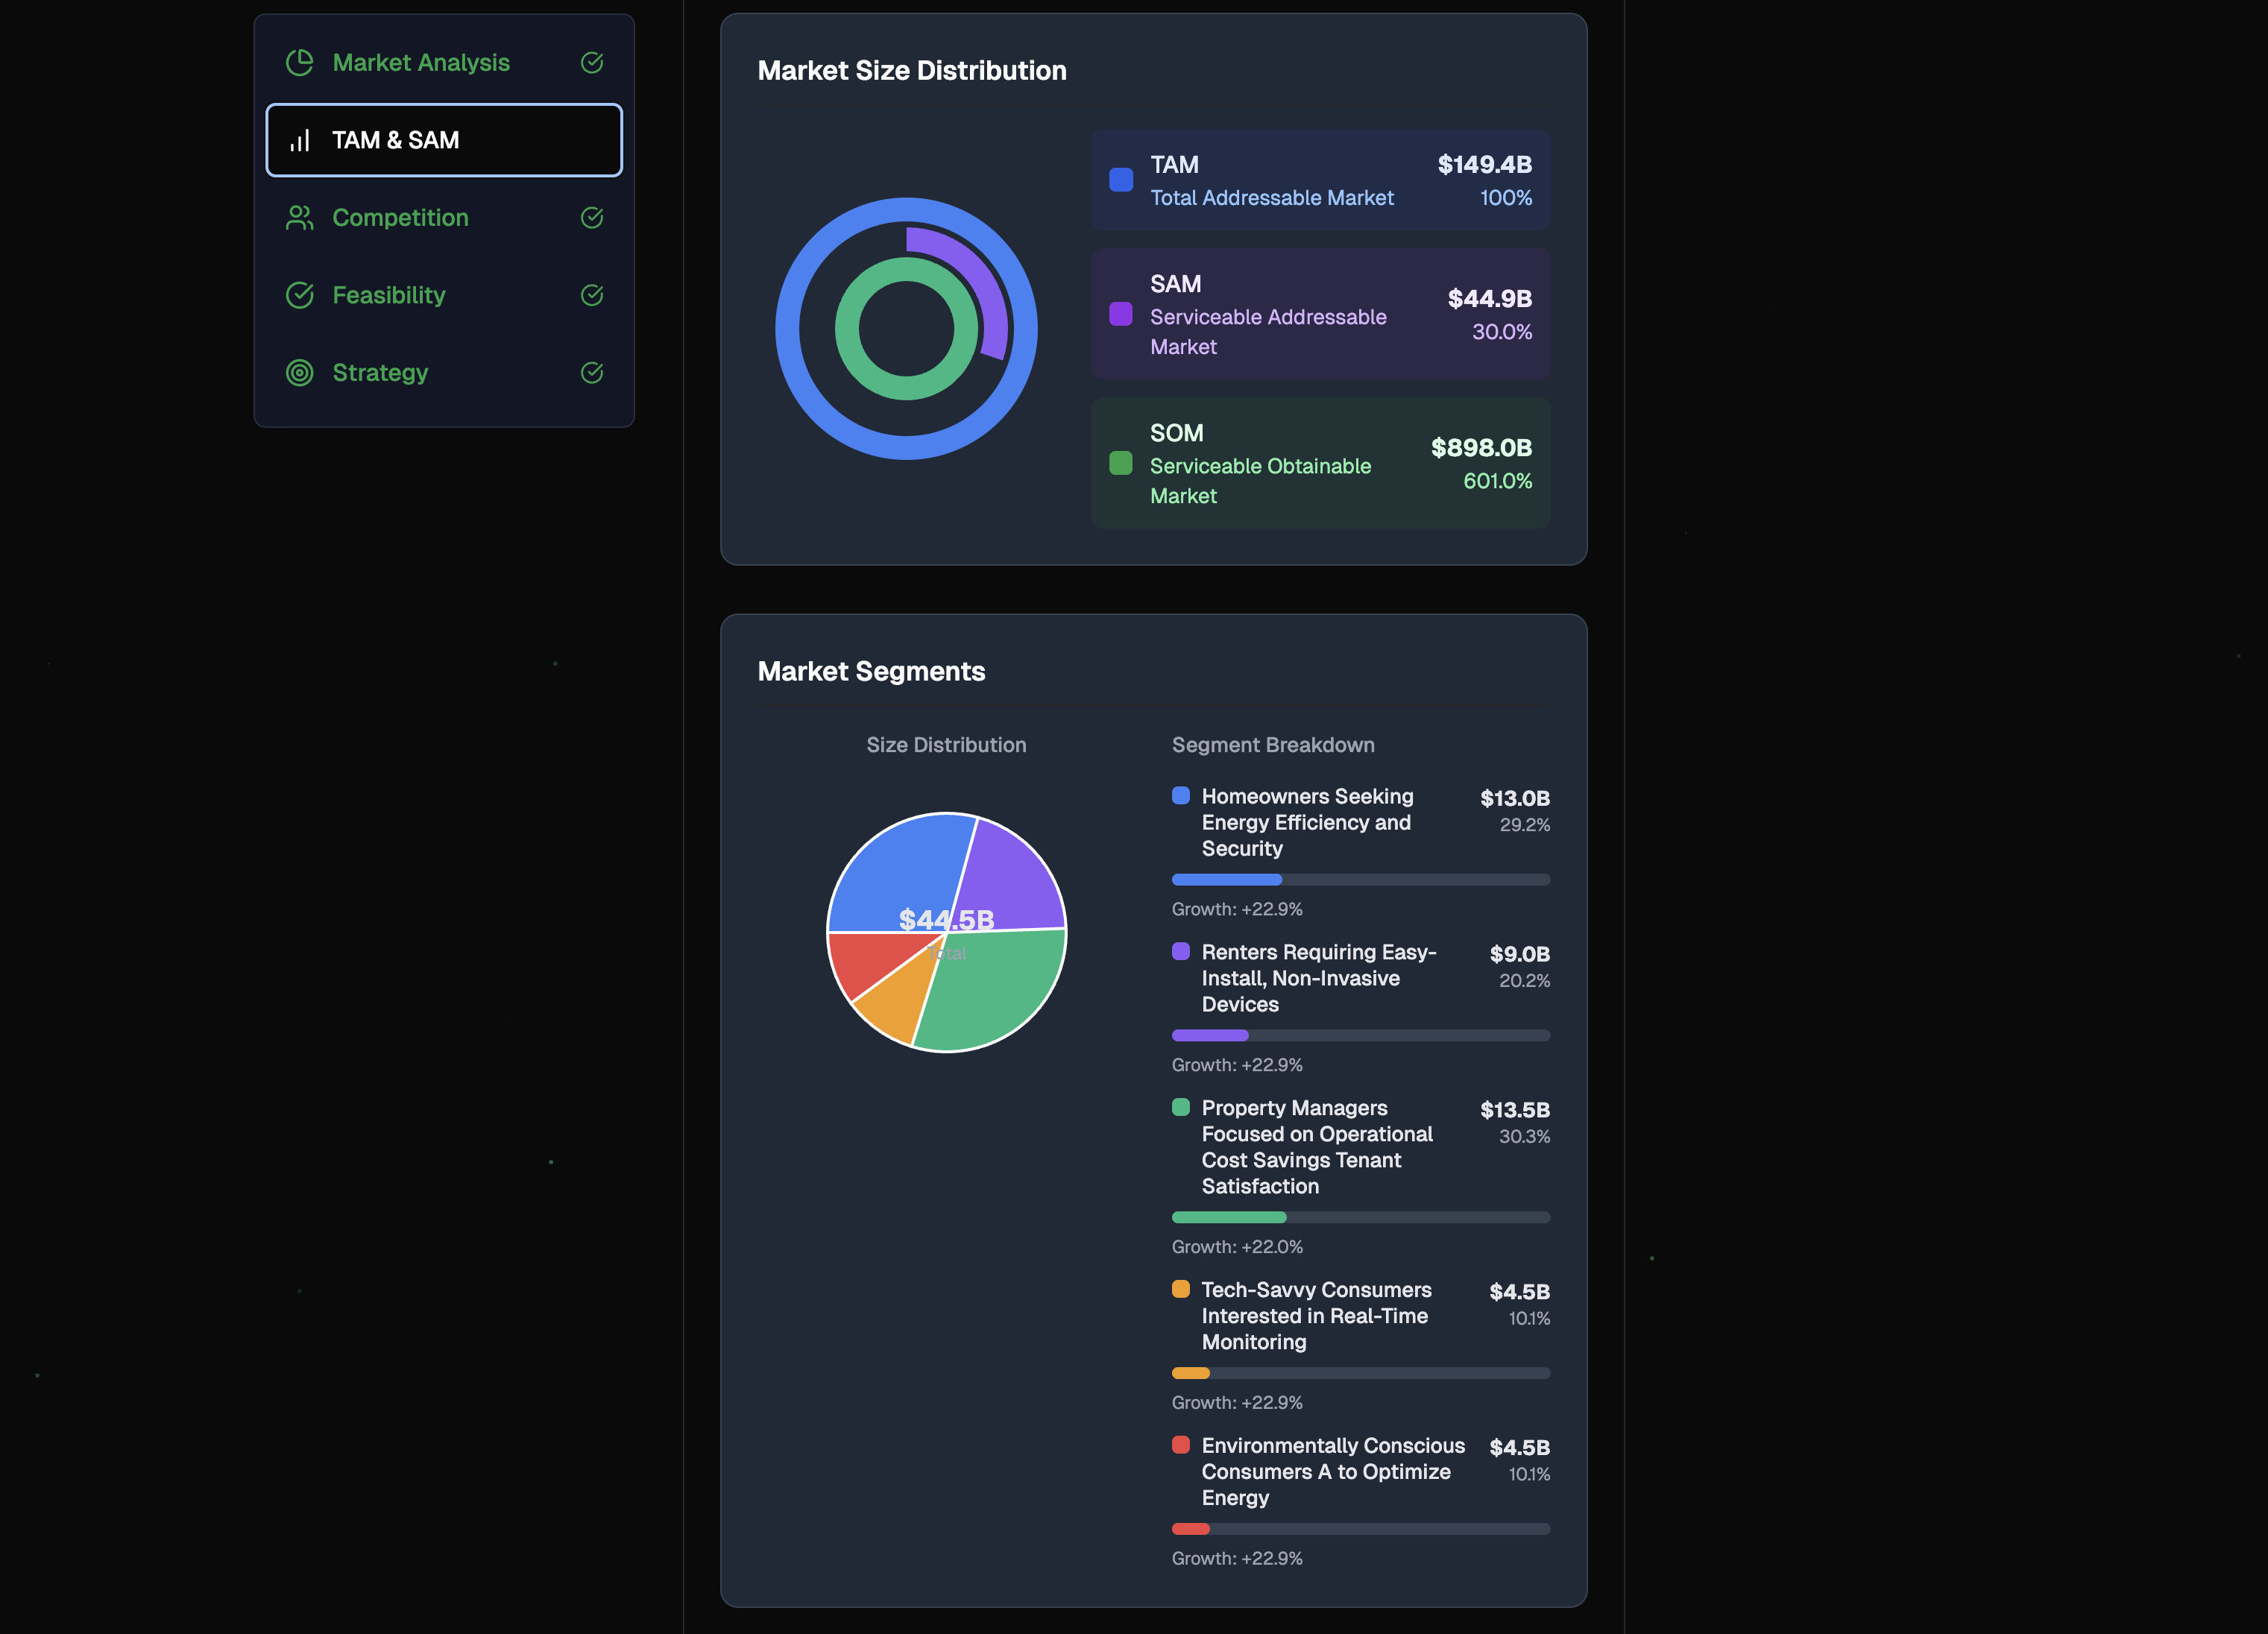Screen dimensions: 2268x1634
Task: Select the TAM Total Addressable Market card
Action: (x=1320, y=180)
